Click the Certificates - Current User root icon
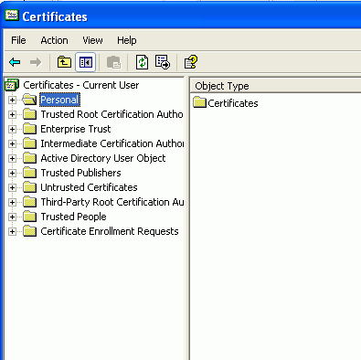The height and width of the screenshot is (360, 361). point(12,85)
